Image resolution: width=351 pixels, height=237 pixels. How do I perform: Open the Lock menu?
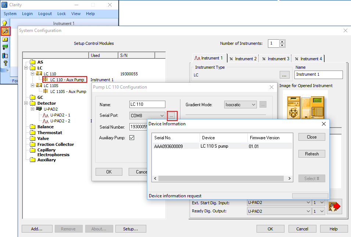[61, 14]
